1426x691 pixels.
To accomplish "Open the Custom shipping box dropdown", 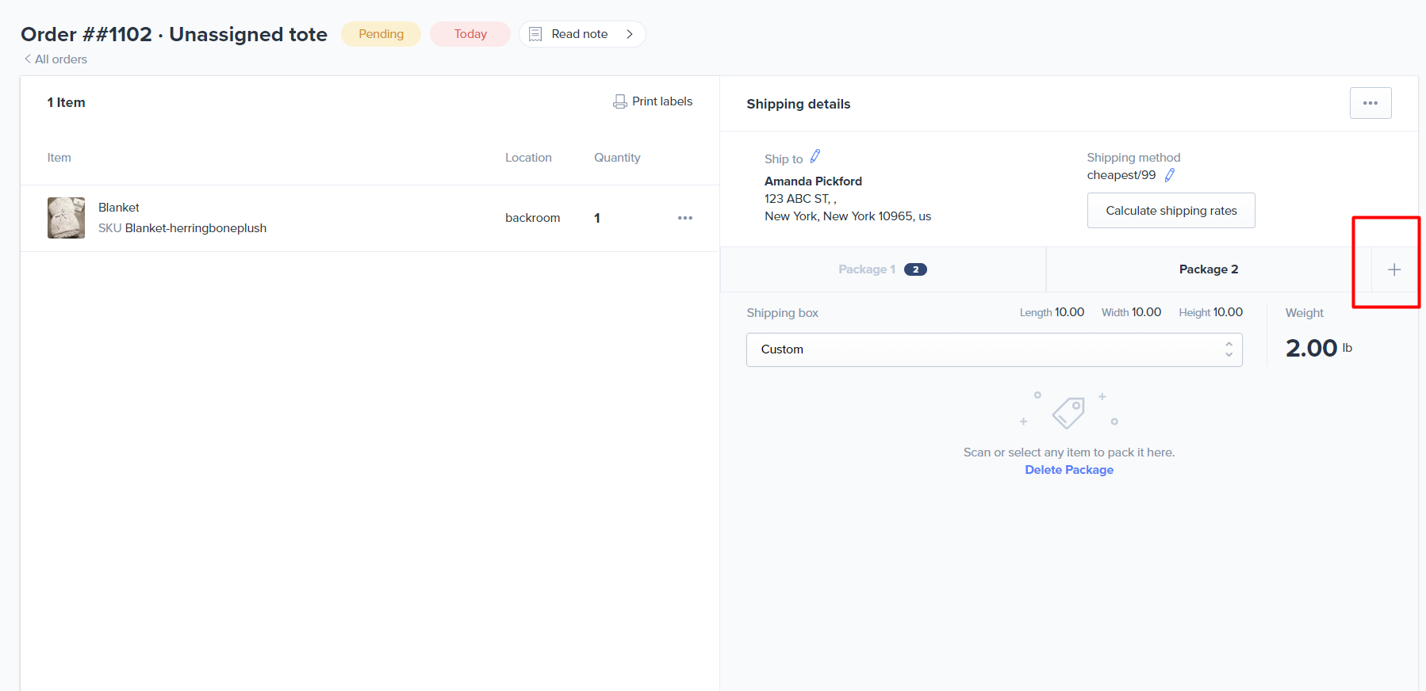I will click(993, 349).
